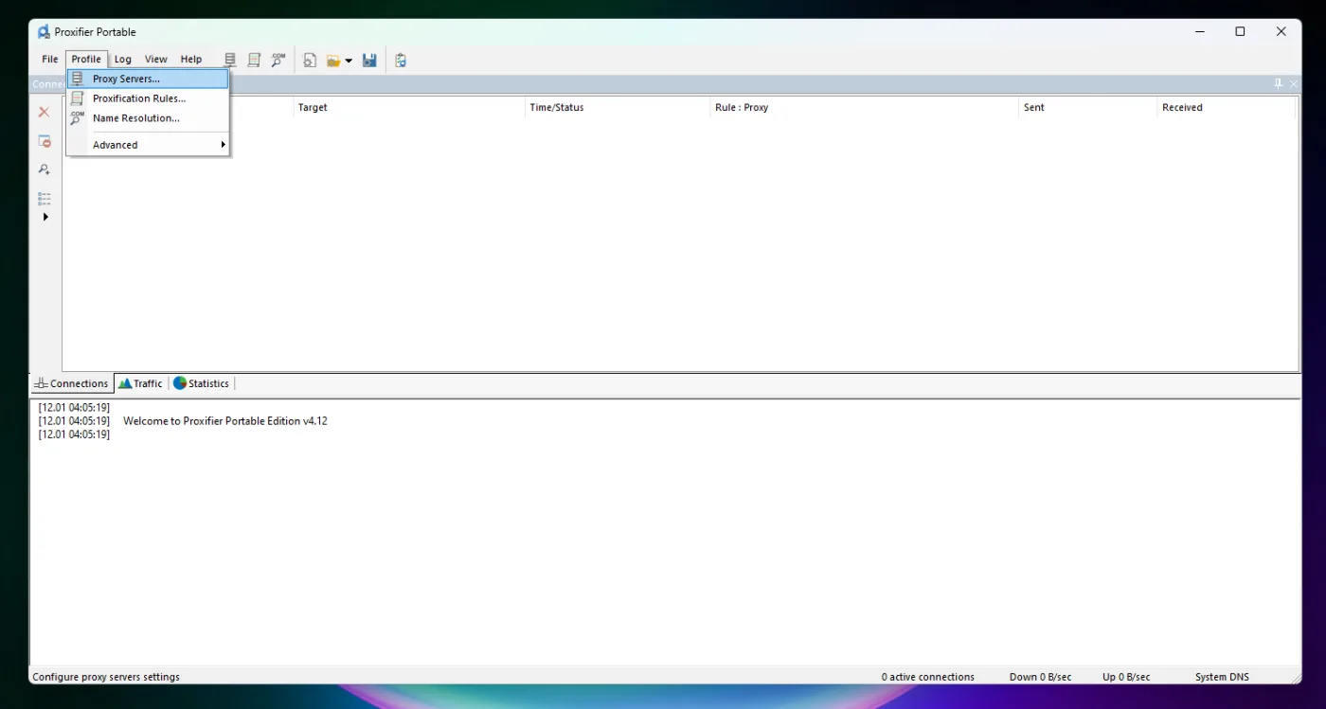Viewport: 1326px width, 709px height.
Task: Open the Log menu
Action: tap(123, 60)
